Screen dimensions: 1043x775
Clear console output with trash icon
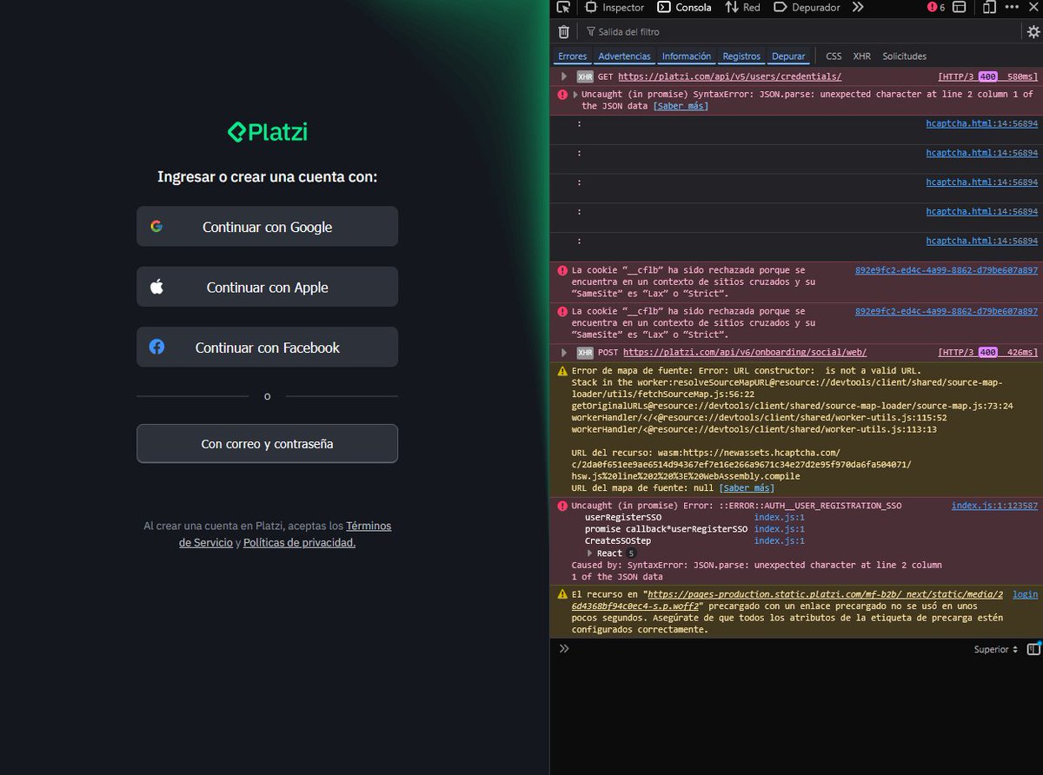pos(563,31)
